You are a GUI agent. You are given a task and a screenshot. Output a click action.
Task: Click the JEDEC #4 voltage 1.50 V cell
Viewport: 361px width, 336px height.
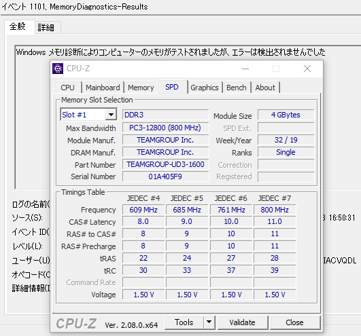click(143, 295)
